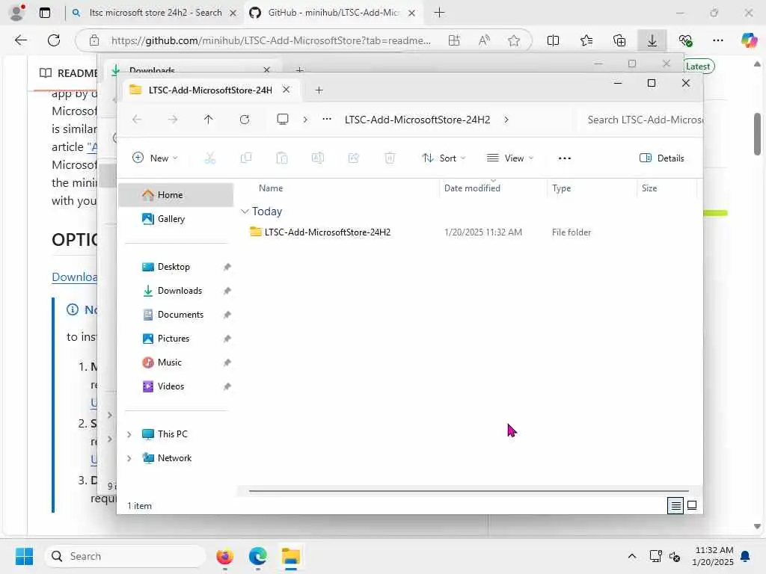The height and width of the screenshot is (574, 766).
Task: Click the Share icon in Explorer toolbar
Action: tap(354, 158)
